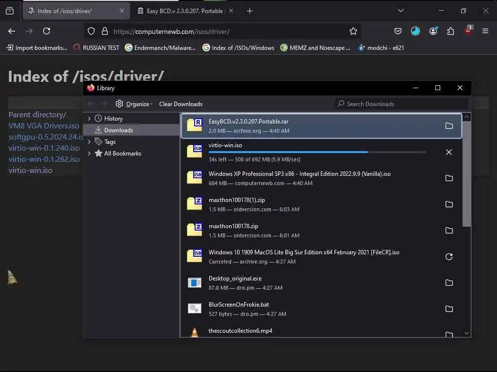
Task: Retry the canceled Windows 10 1909 MacOS Lite download
Action: point(449,257)
